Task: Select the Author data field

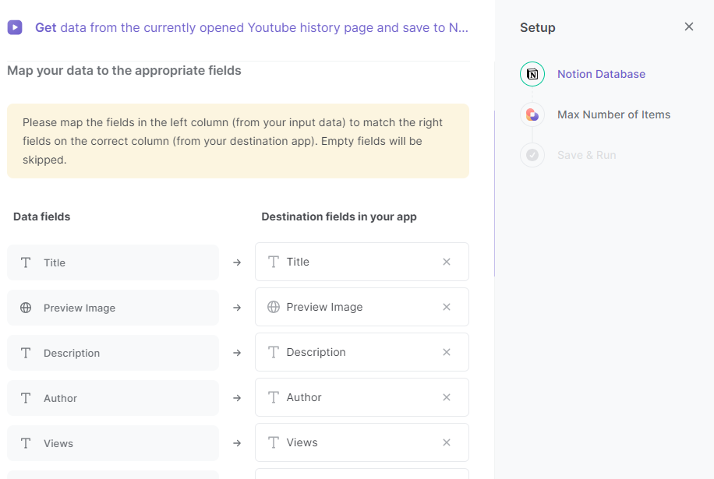Action: (x=113, y=398)
